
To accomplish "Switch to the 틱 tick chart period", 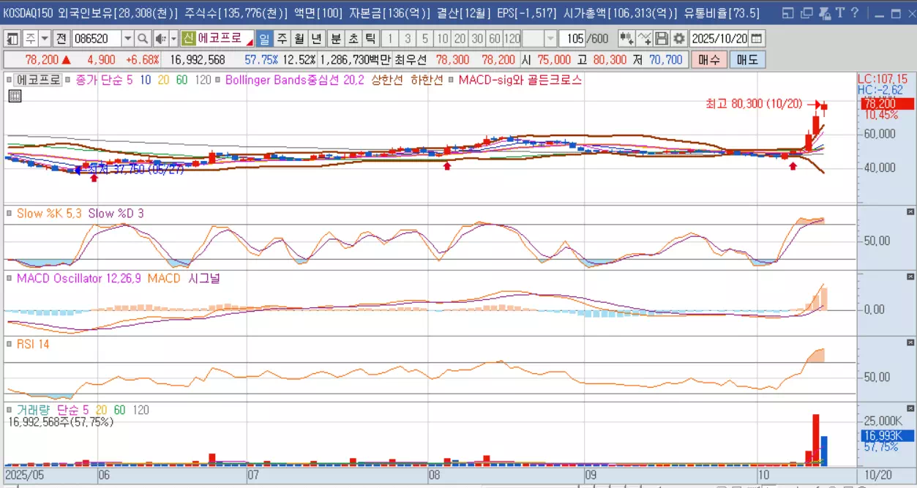I will point(370,39).
